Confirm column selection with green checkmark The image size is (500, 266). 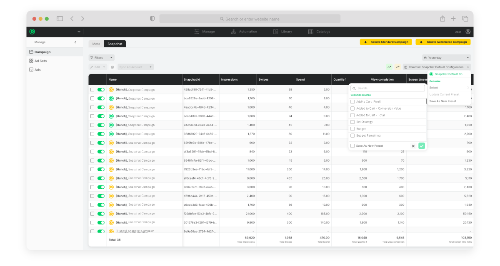point(422,146)
